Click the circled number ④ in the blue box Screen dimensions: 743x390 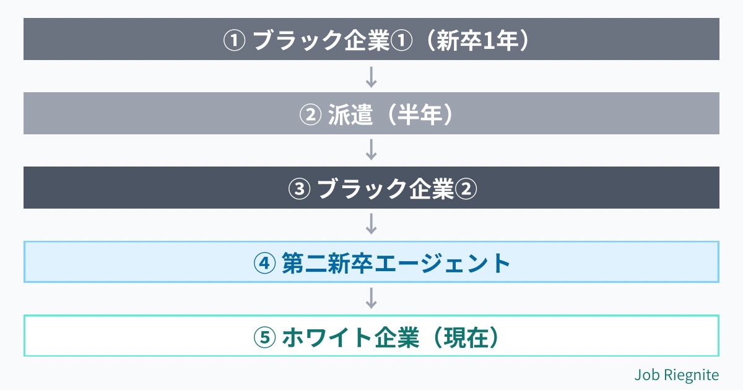point(264,264)
